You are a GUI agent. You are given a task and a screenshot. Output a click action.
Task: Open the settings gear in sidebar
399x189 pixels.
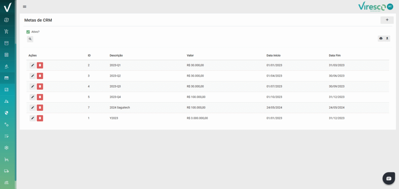tap(7, 148)
